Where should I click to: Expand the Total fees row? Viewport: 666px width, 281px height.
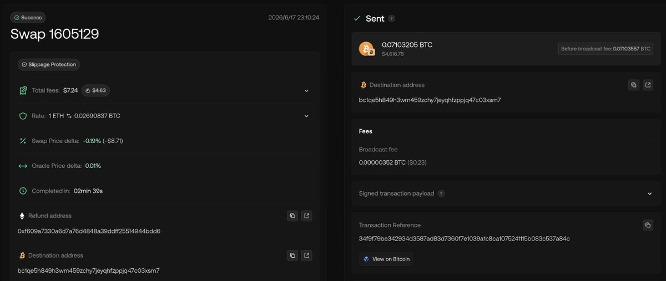[x=306, y=90]
